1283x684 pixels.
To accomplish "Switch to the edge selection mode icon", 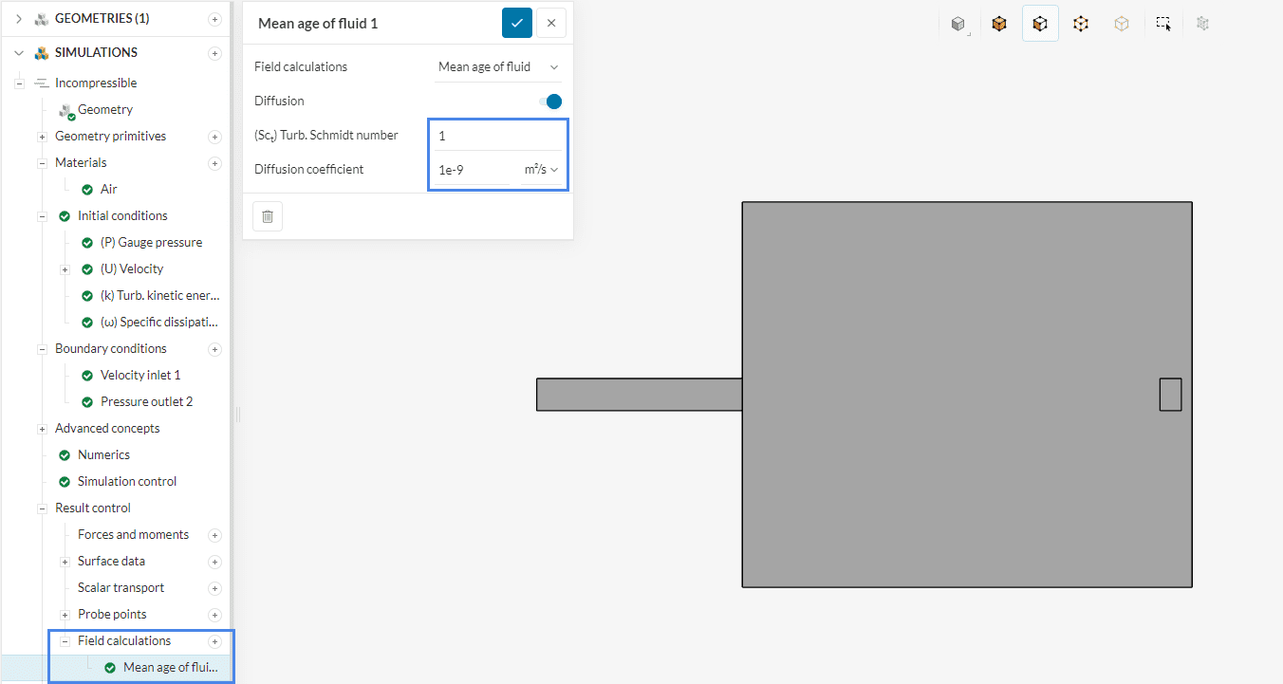I will pyautogui.click(x=1081, y=24).
